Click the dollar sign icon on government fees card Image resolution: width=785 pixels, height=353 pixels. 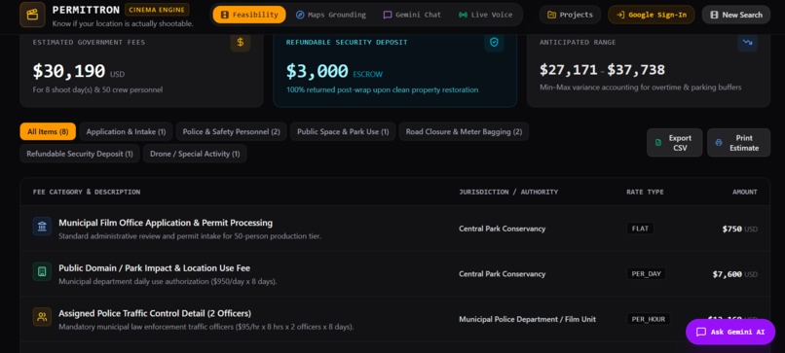coord(241,42)
